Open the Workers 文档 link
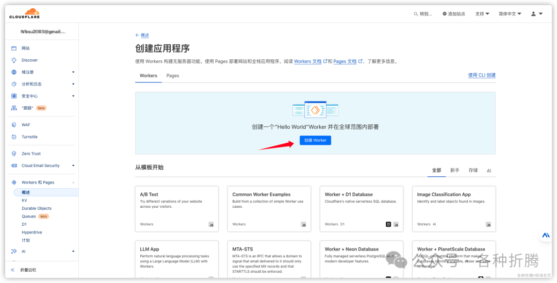The height and width of the screenshot is (283, 557). point(307,61)
